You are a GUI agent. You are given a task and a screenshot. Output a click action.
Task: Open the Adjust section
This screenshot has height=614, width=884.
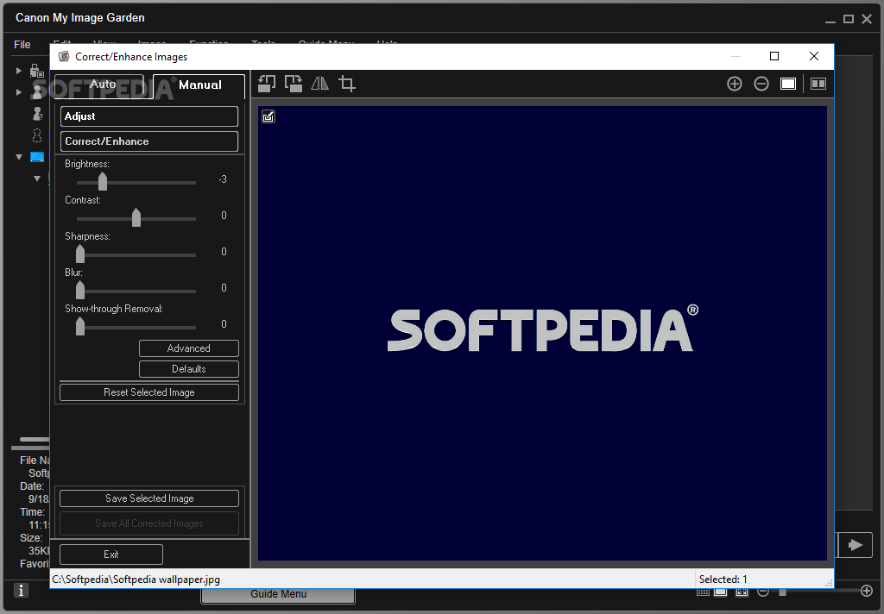[x=148, y=116]
